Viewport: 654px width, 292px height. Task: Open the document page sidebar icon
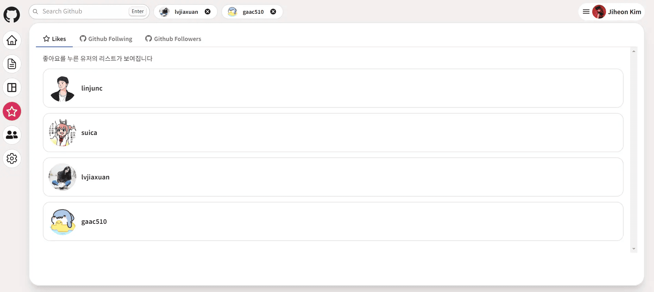tap(12, 64)
